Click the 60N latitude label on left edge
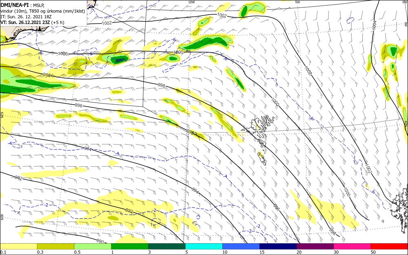This screenshot has height=255, width=408. (2, 217)
